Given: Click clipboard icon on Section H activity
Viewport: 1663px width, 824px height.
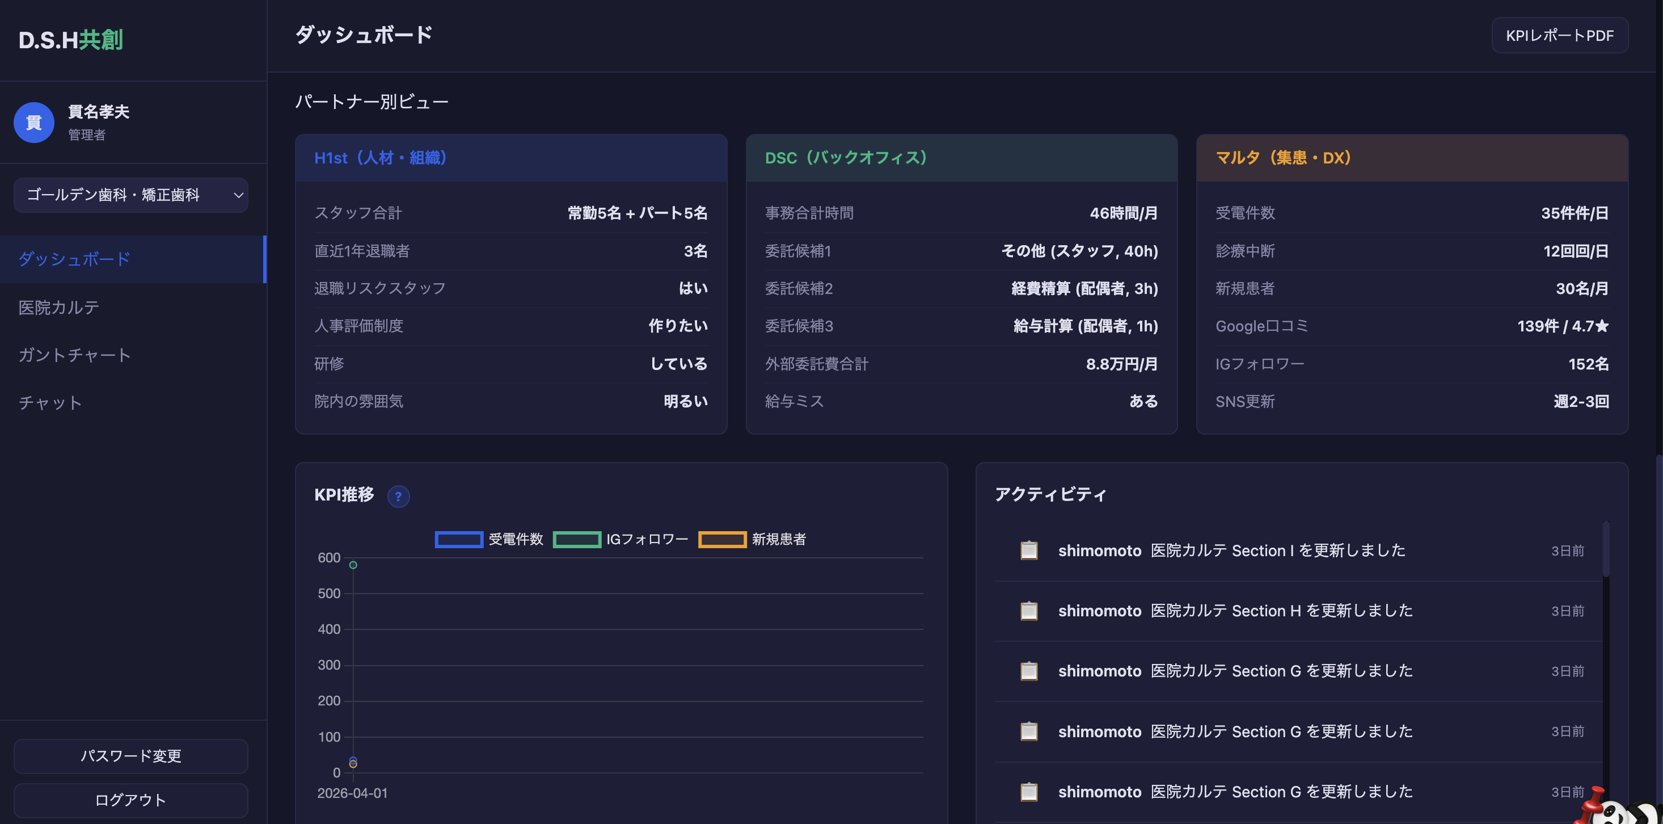Looking at the screenshot, I should (x=1028, y=610).
